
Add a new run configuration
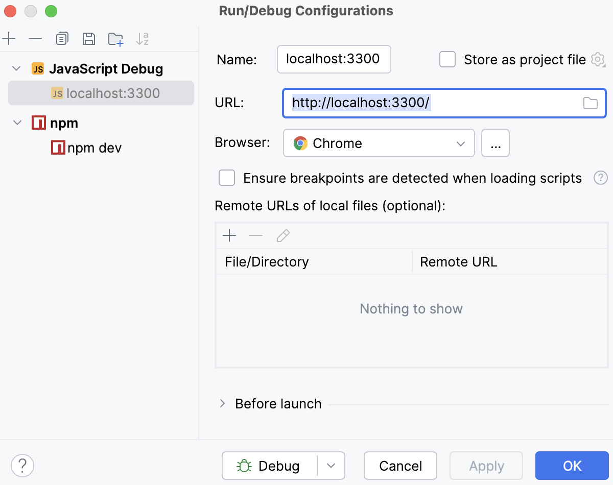coord(9,38)
